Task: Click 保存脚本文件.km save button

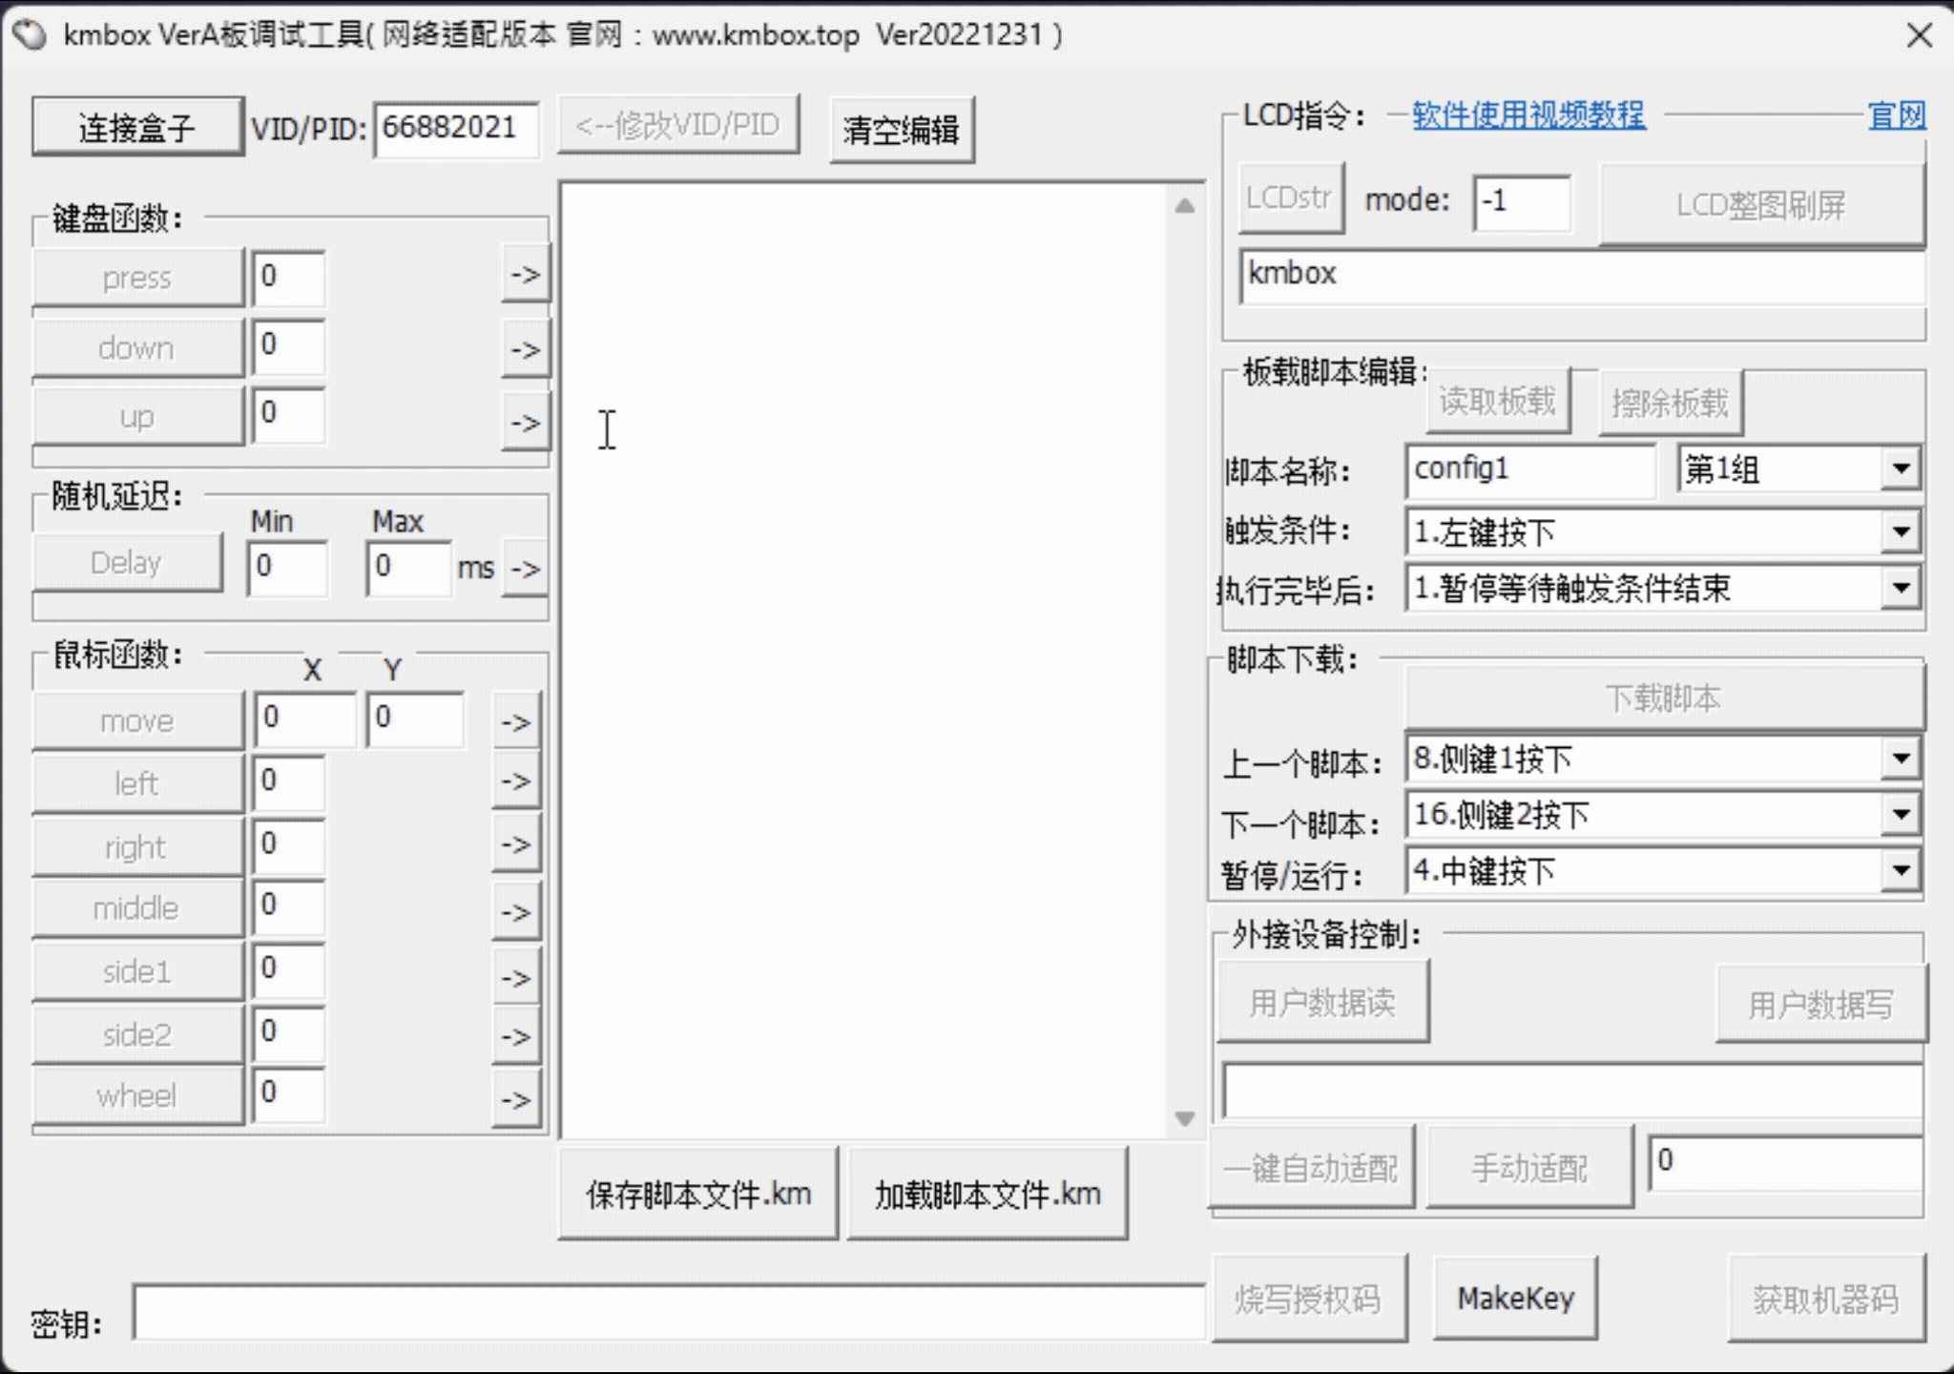Action: (698, 1194)
